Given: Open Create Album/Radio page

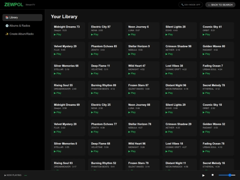Looking at the screenshot, I should point(22,34).
